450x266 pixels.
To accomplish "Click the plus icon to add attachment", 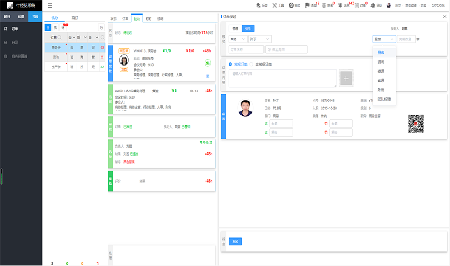I will click(346, 78).
